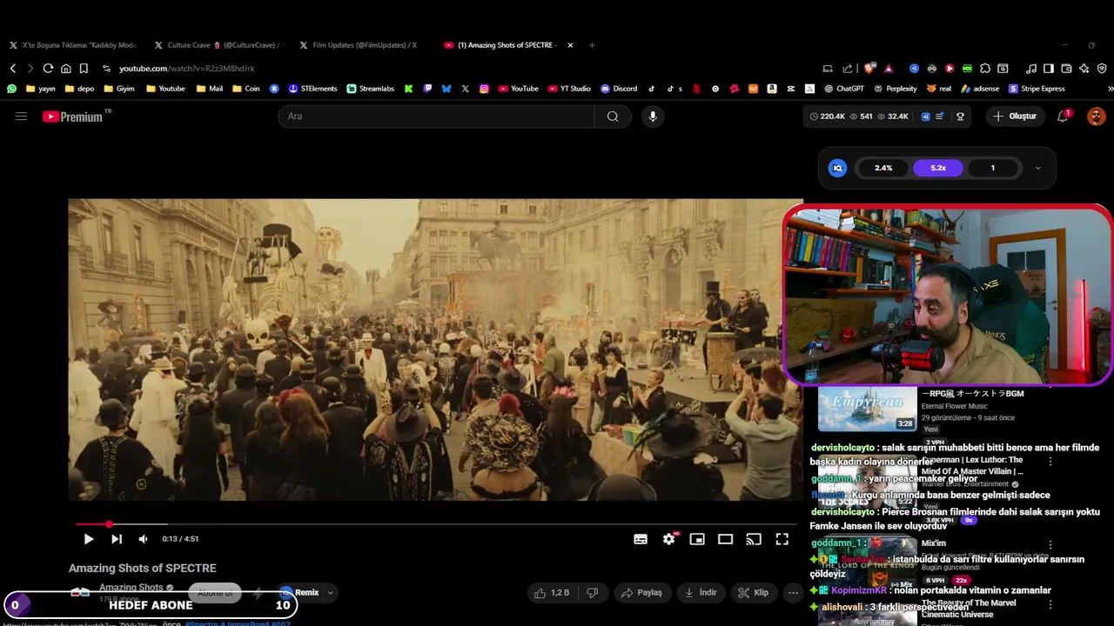This screenshot has height=626, width=1114.
Task: Click the red scrubber handle on the timeline
Action: [109, 524]
